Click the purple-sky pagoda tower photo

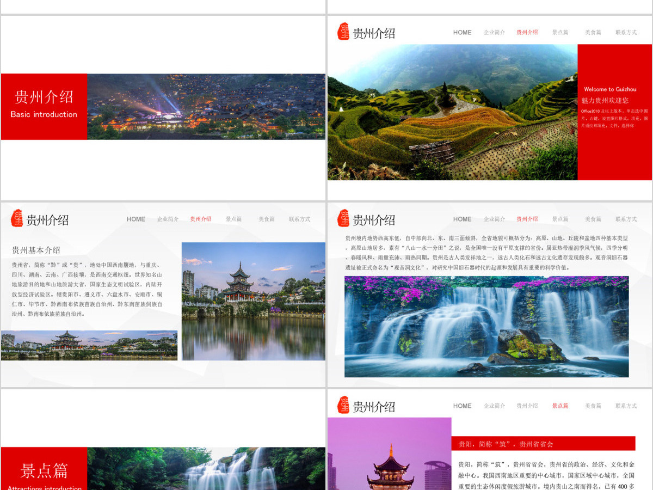[390, 454]
